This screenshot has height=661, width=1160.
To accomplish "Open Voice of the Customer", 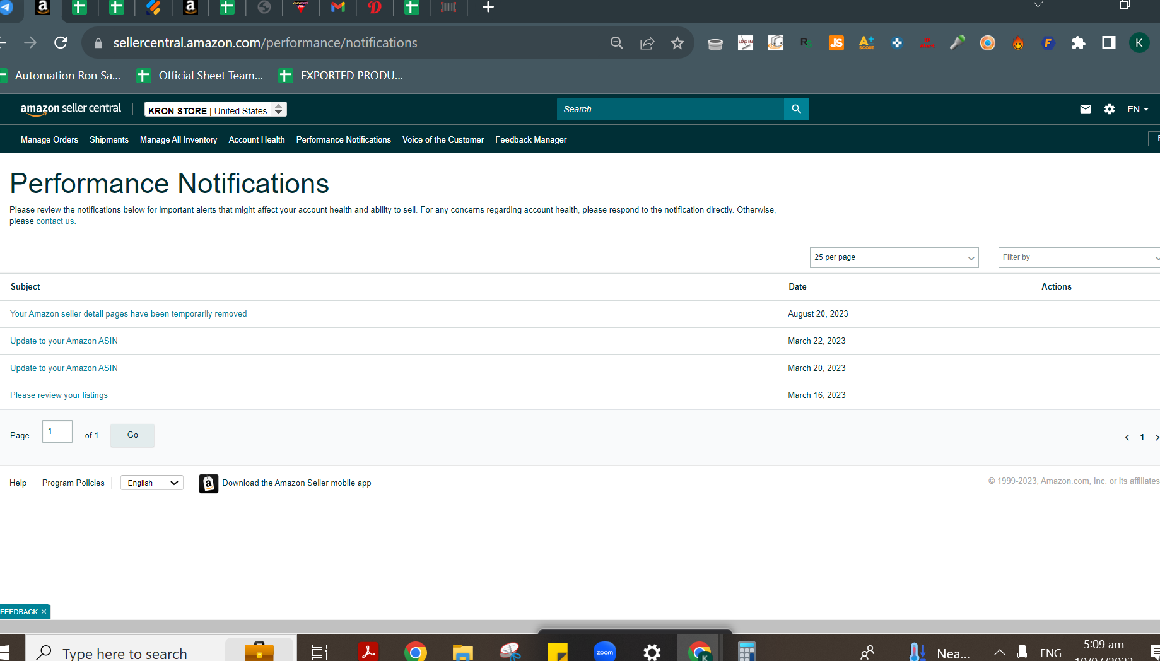I will [x=443, y=140].
